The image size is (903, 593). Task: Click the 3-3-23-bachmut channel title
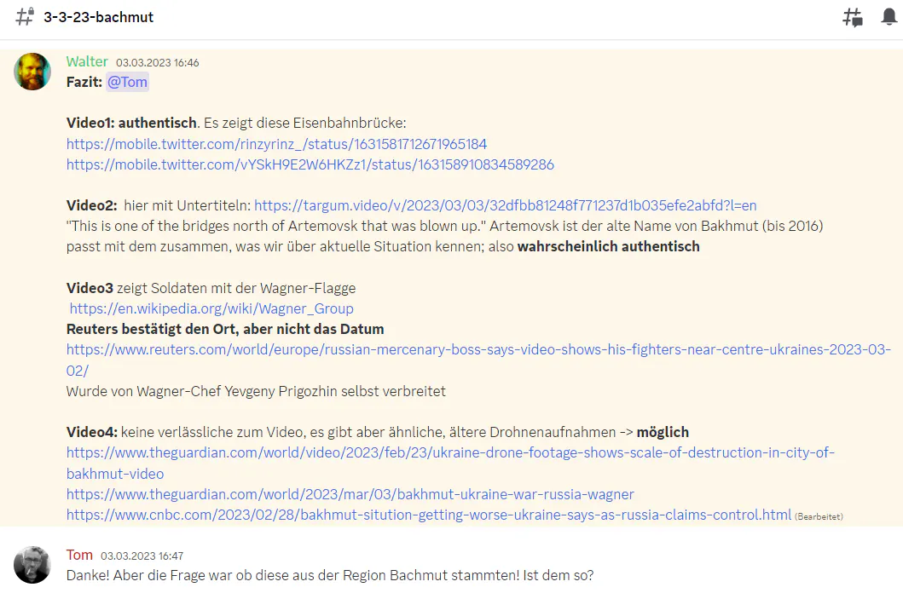coord(99,17)
